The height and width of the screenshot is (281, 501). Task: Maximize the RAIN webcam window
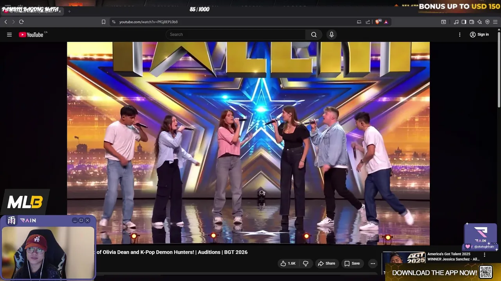coord(81,221)
